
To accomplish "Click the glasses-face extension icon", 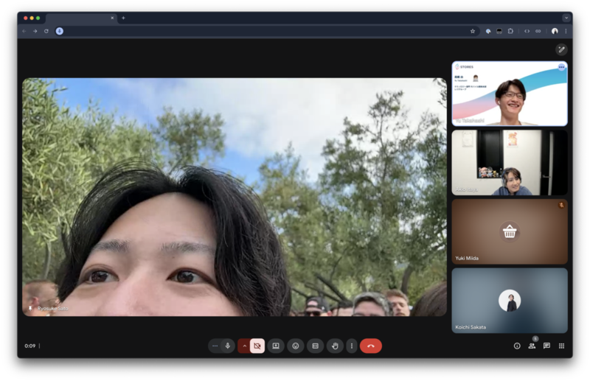I will coord(499,31).
